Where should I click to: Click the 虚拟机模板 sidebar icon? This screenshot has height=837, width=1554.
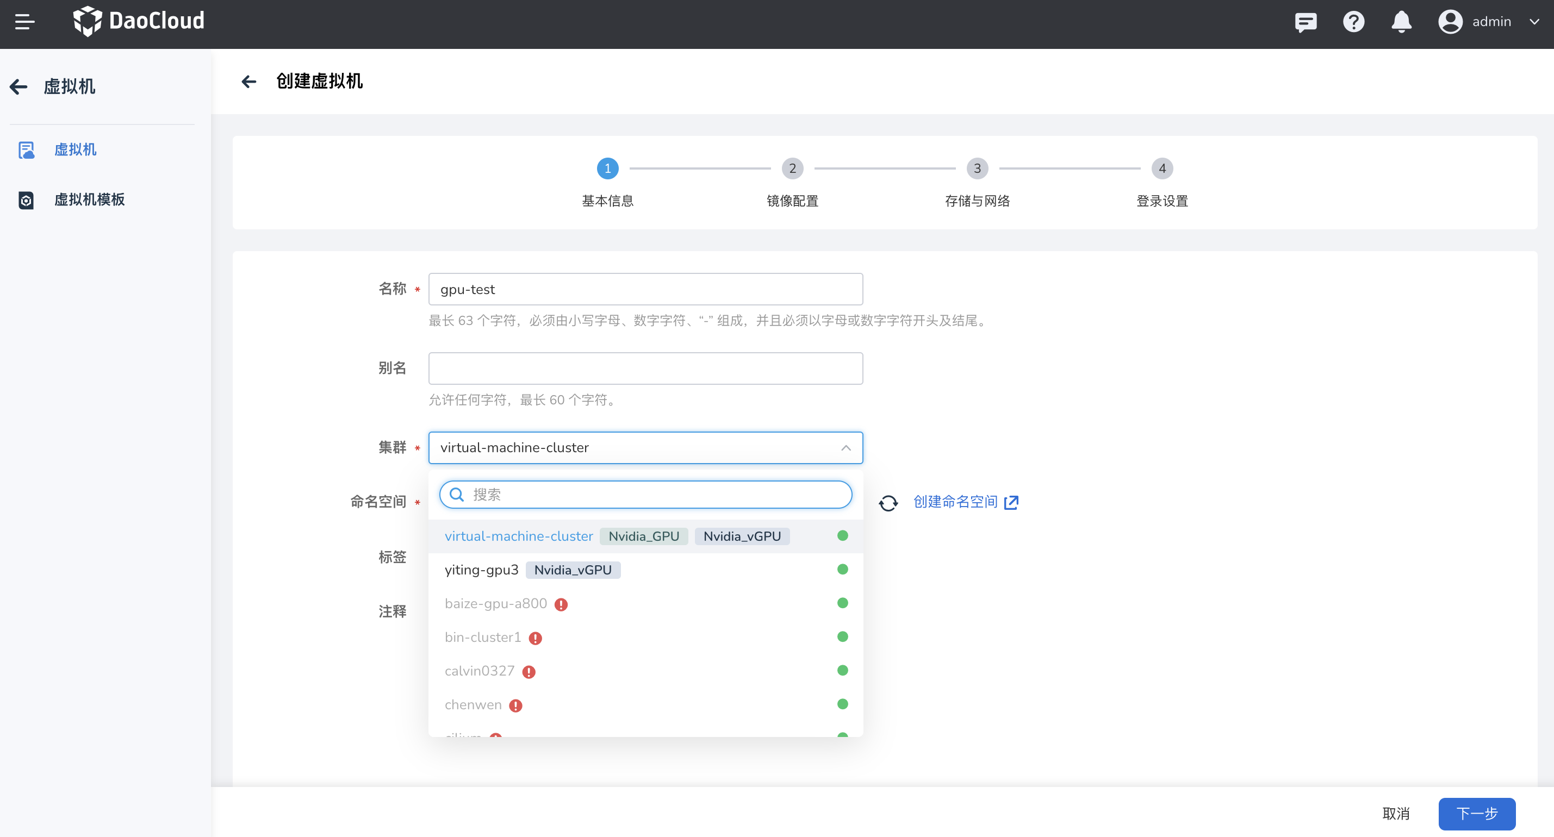pos(26,200)
